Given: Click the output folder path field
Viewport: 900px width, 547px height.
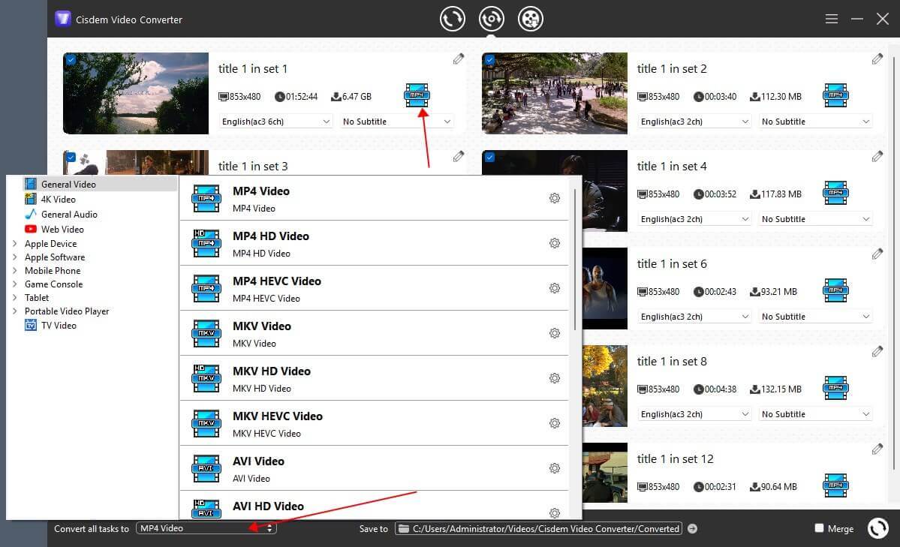Looking at the screenshot, I should (x=537, y=528).
